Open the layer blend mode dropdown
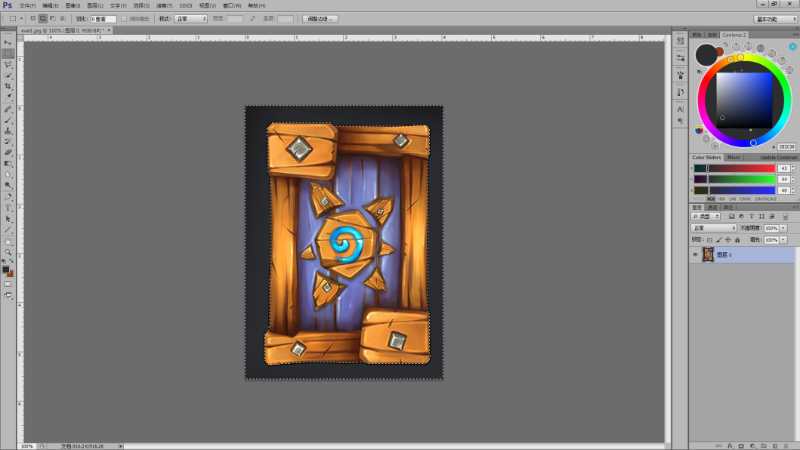The height and width of the screenshot is (450, 800). (713, 228)
